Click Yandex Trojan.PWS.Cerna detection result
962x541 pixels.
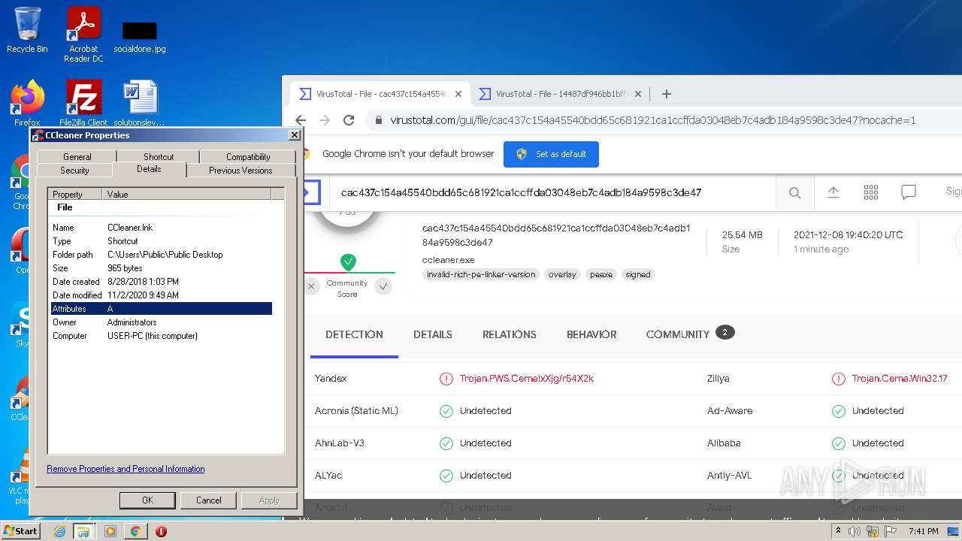point(526,379)
